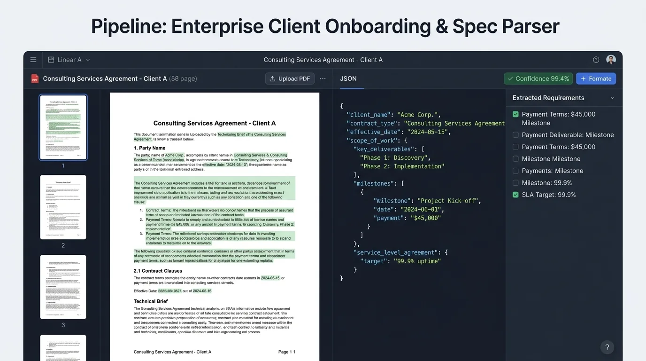Select page 2 thumbnail
The image size is (646, 361).
[x=63, y=207]
